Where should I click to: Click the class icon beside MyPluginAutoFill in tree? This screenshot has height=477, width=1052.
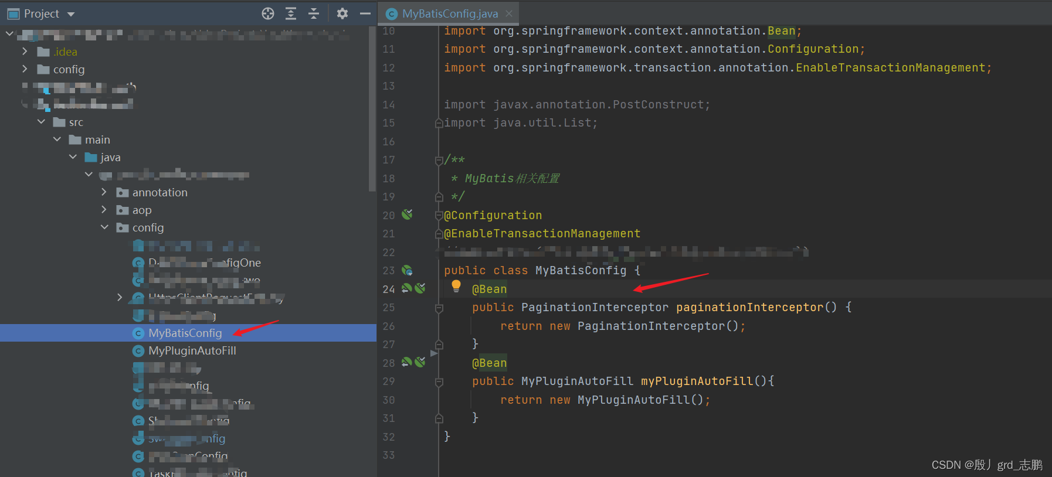(x=138, y=351)
